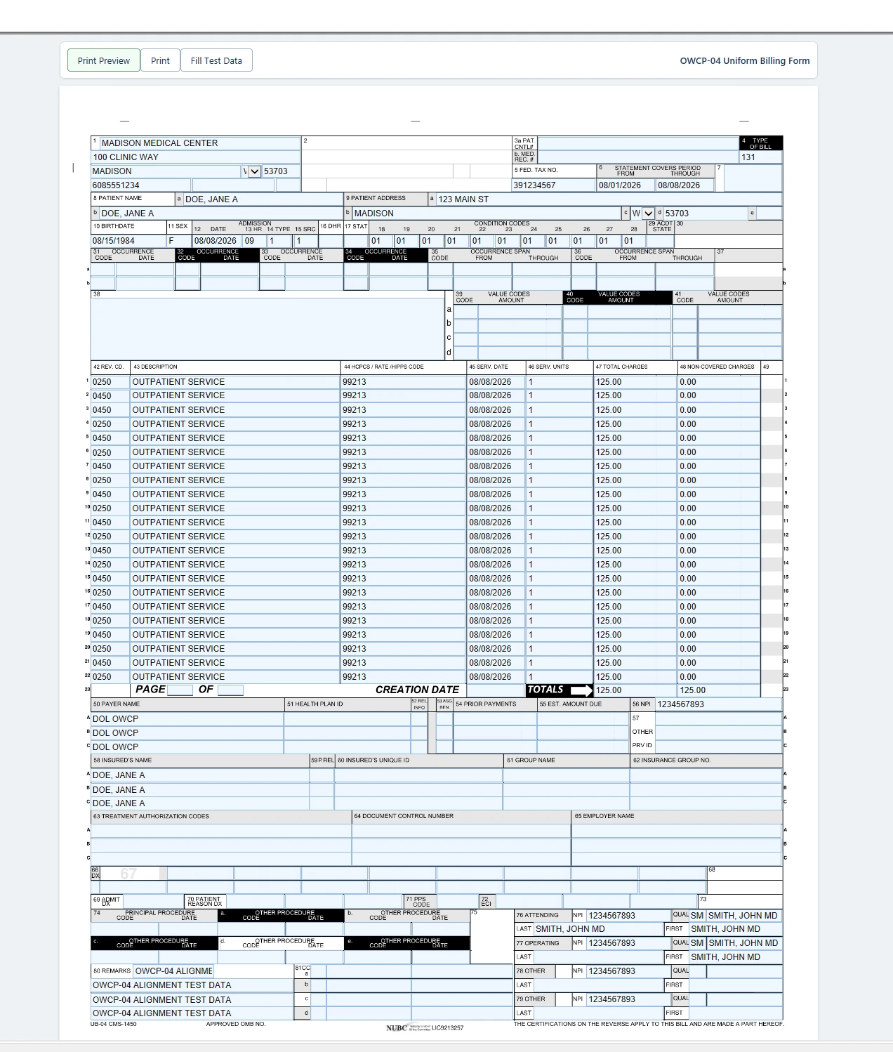Select the condition code 18 field
The height and width of the screenshot is (1052, 893).
pyautogui.click(x=381, y=241)
